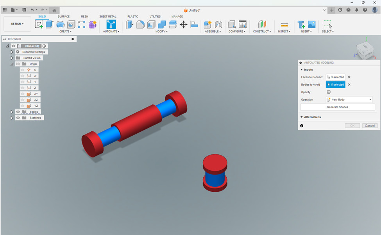Select the Move/Copy tool
Viewport: 381px width, 235px height.
click(x=183, y=24)
